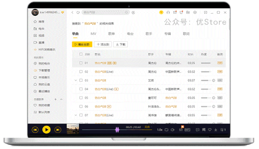Click the HiFi badge in the player bar
The height and width of the screenshot is (149, 259).
pos(187,130)
